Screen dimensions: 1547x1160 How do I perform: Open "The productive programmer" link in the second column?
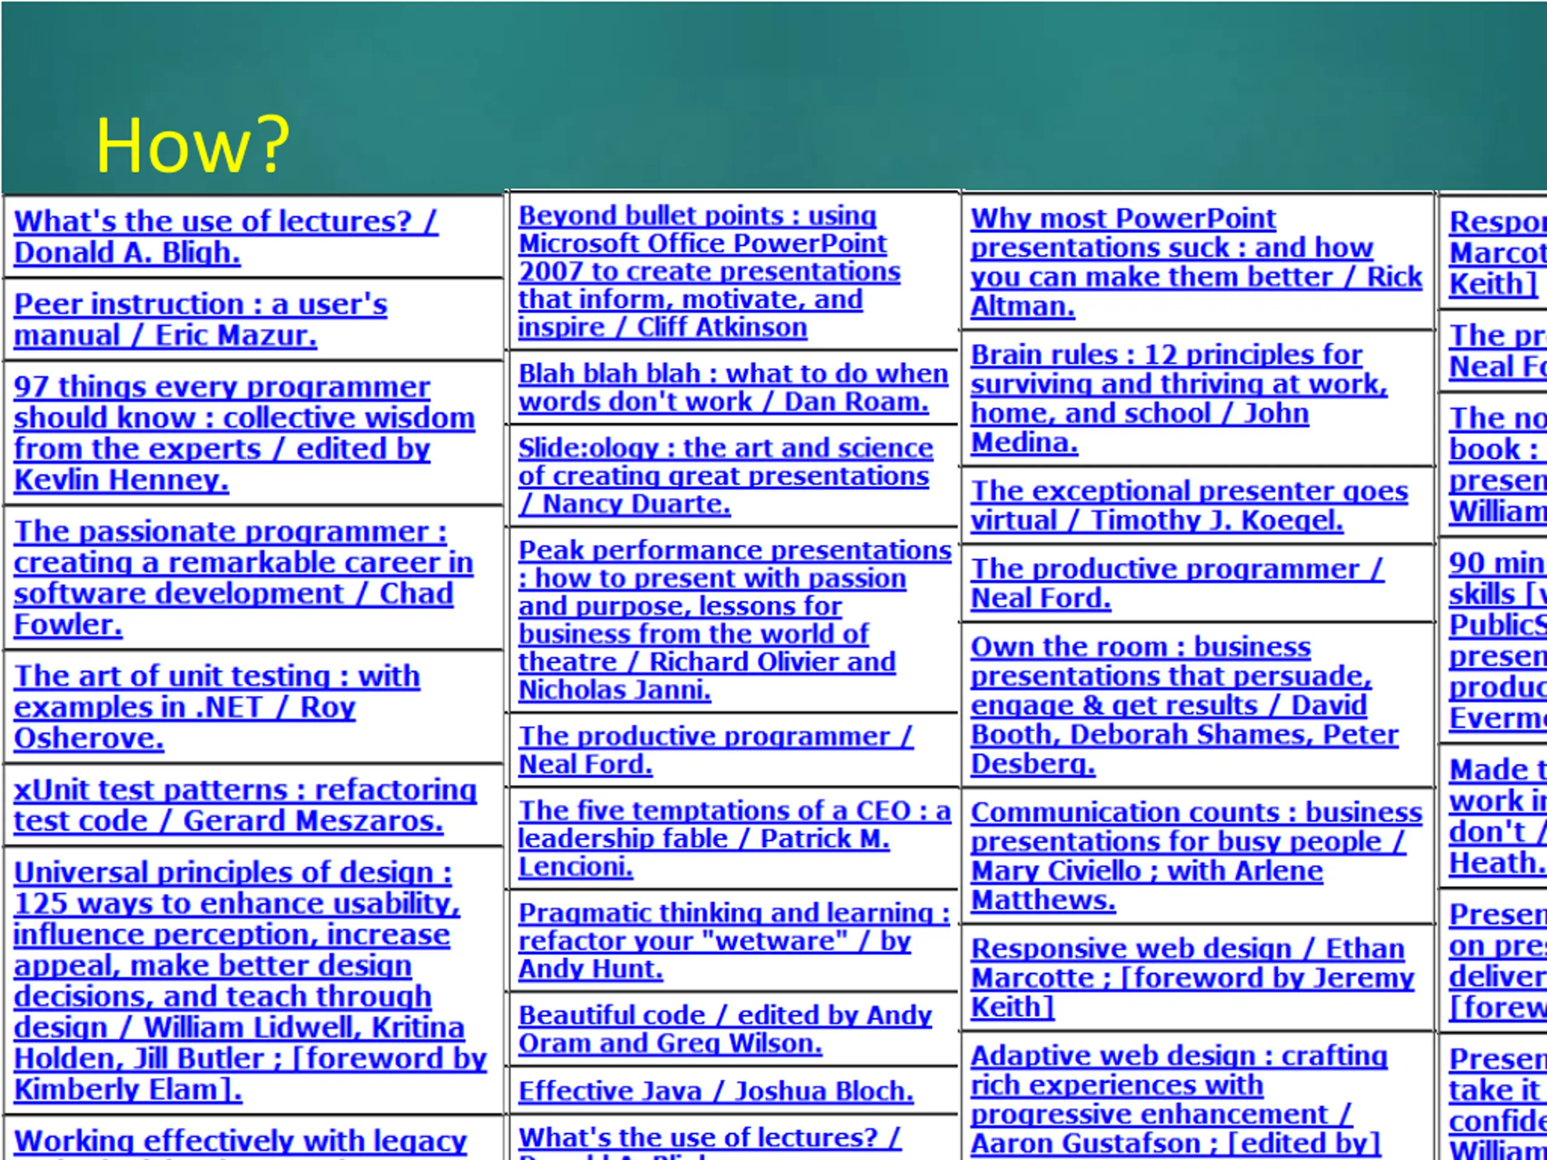(x=715, y=750)
